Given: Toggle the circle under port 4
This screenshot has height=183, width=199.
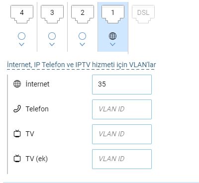Looking at the screenshot, I should point(21,36).
